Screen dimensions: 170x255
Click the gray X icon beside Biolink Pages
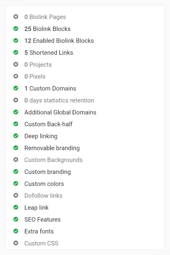[16, 17]
